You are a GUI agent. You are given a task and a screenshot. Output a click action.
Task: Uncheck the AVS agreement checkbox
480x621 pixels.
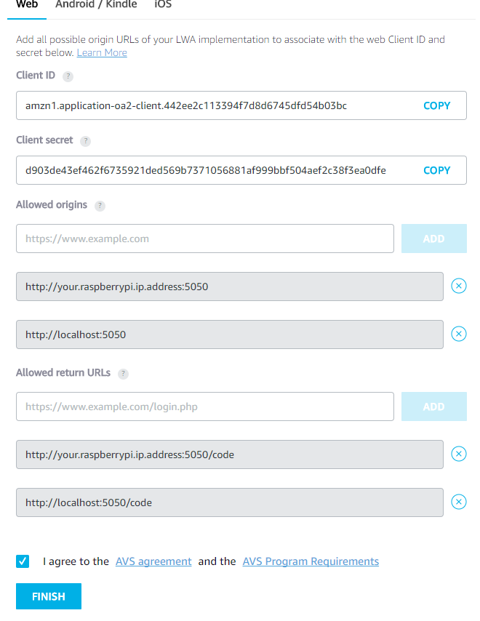pos(23,561)
